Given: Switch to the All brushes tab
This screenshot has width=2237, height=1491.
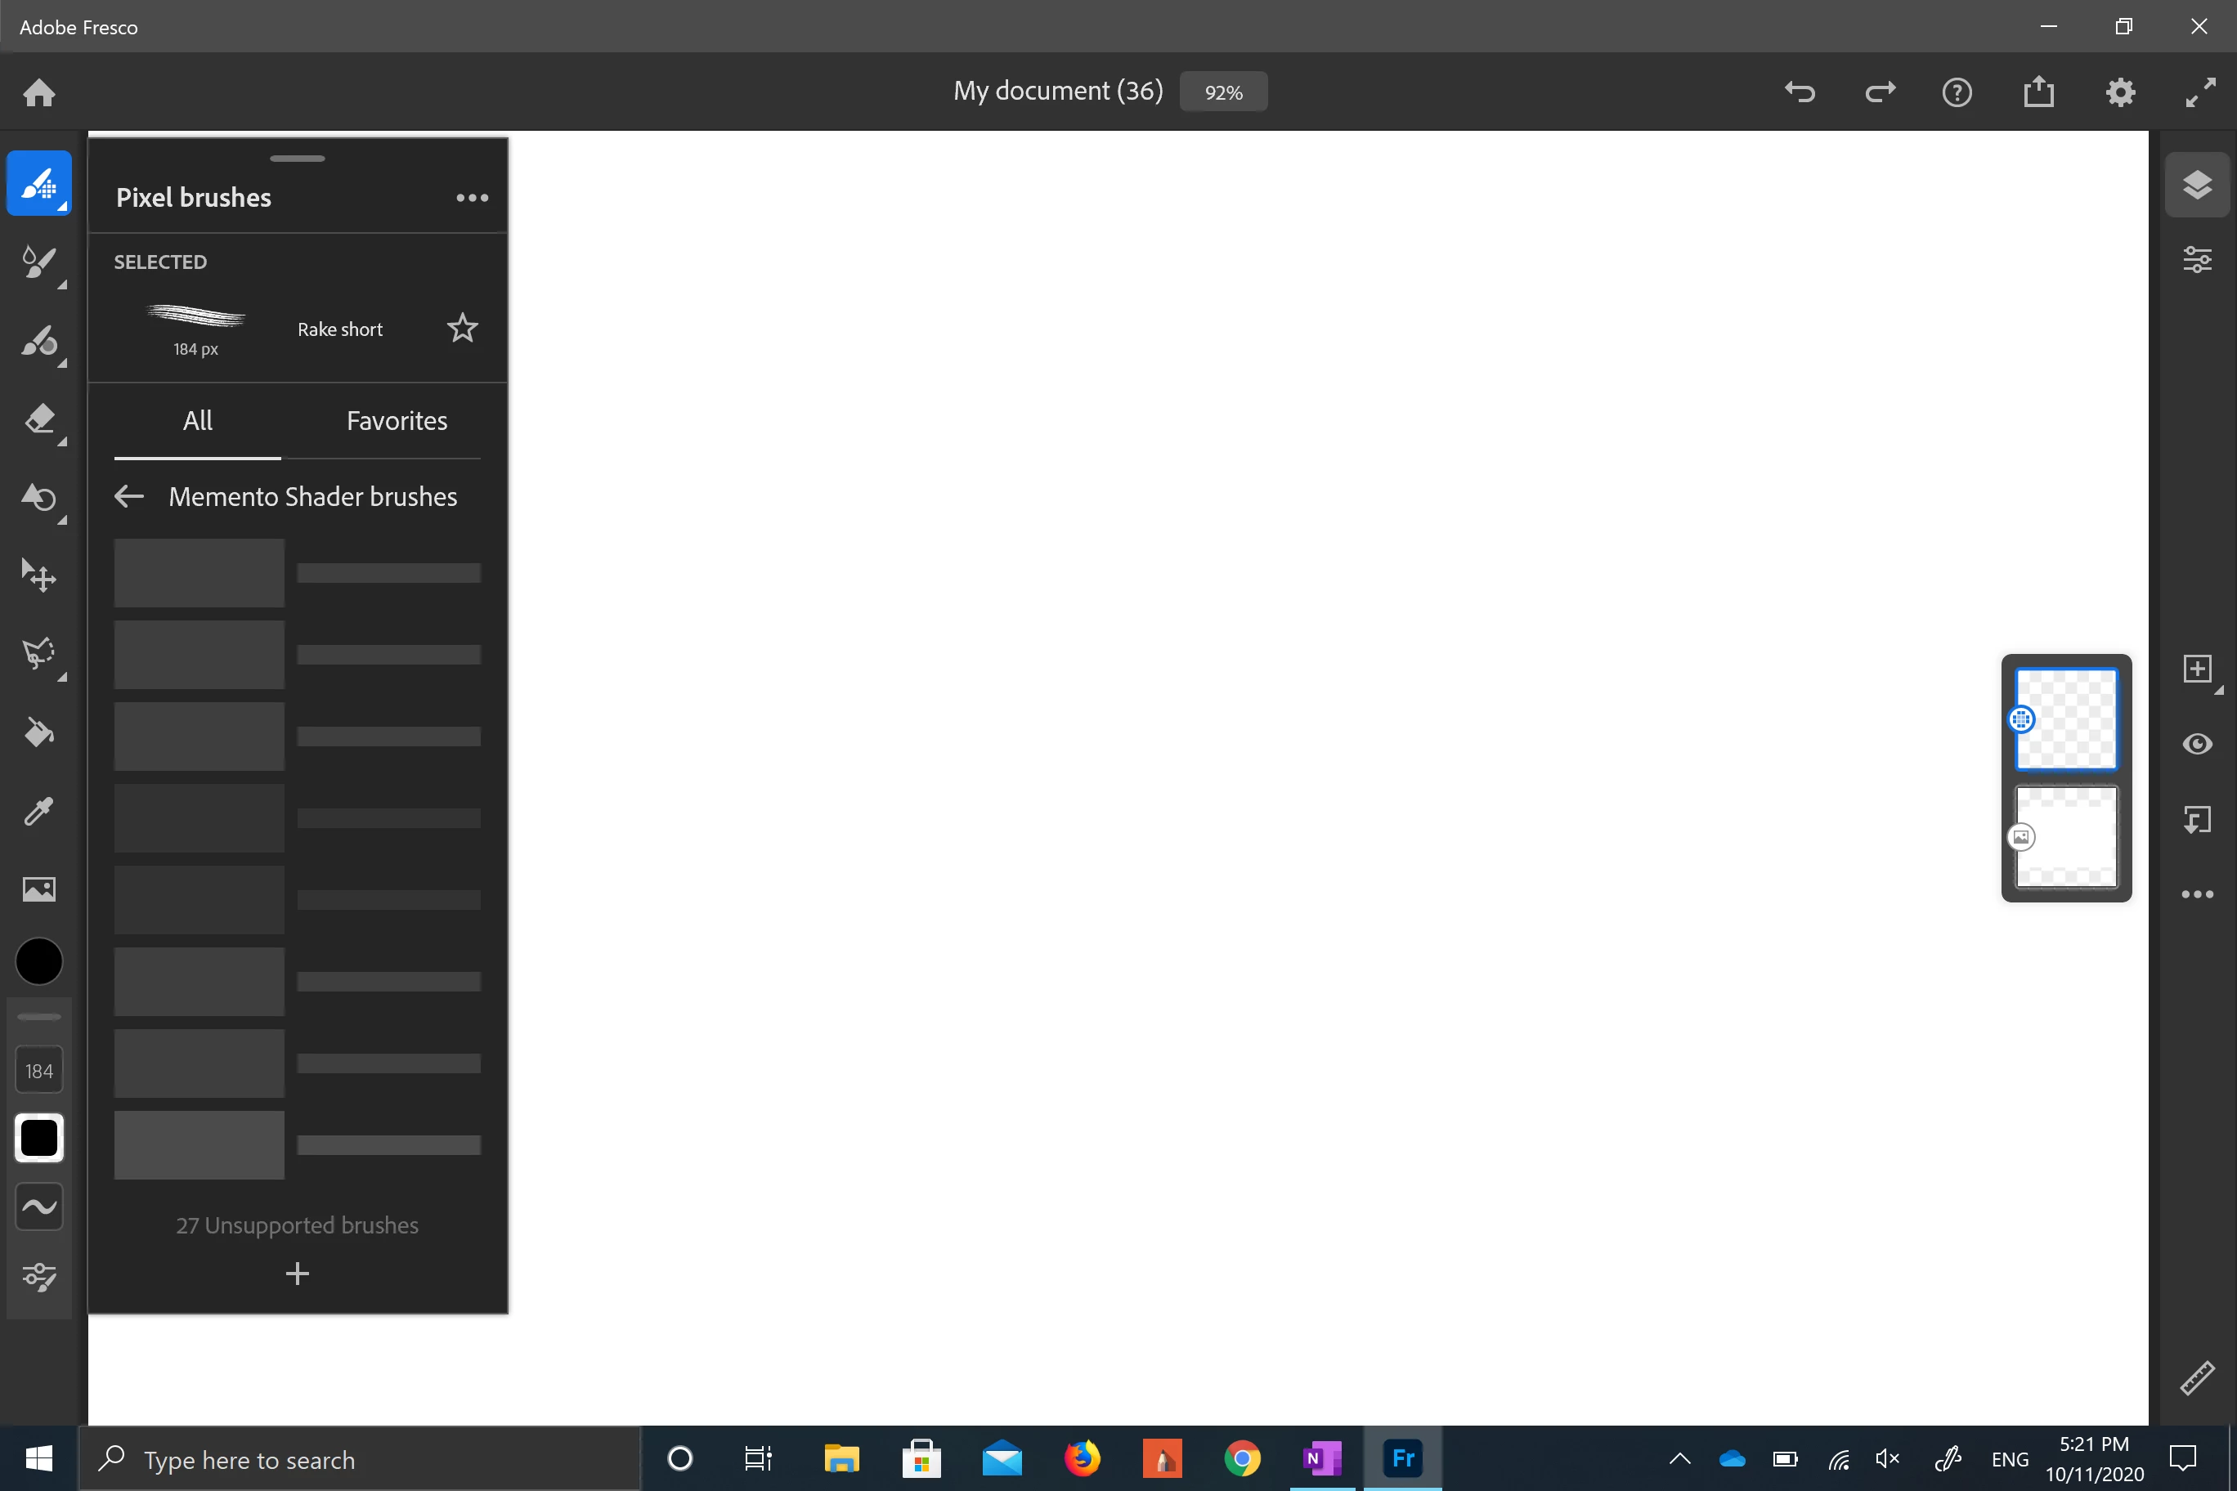Looking at the screenshot, I should click(x=197, y=420).
